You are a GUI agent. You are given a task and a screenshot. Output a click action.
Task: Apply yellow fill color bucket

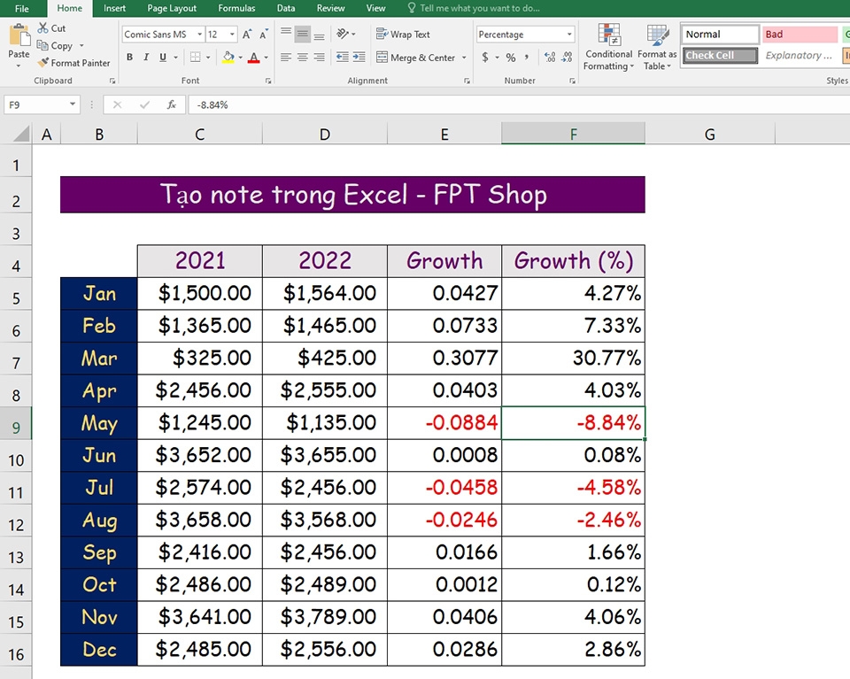pyautogui.click(x=228, y=57)
